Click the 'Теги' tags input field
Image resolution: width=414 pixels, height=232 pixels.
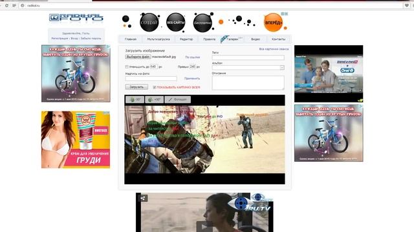tap(248, 57)
